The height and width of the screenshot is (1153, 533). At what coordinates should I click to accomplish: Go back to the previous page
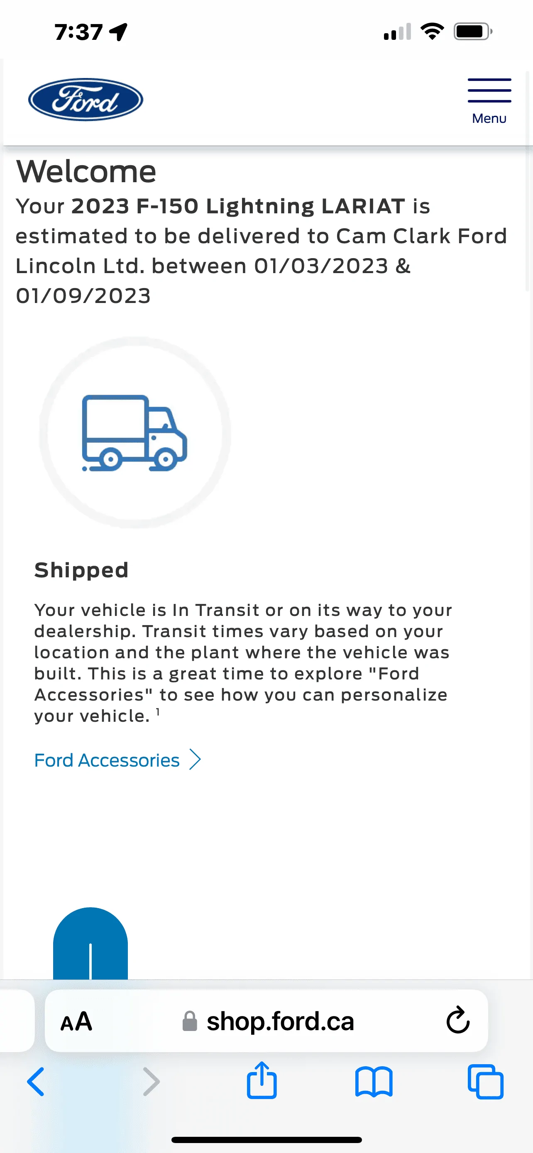[36, 1081]
